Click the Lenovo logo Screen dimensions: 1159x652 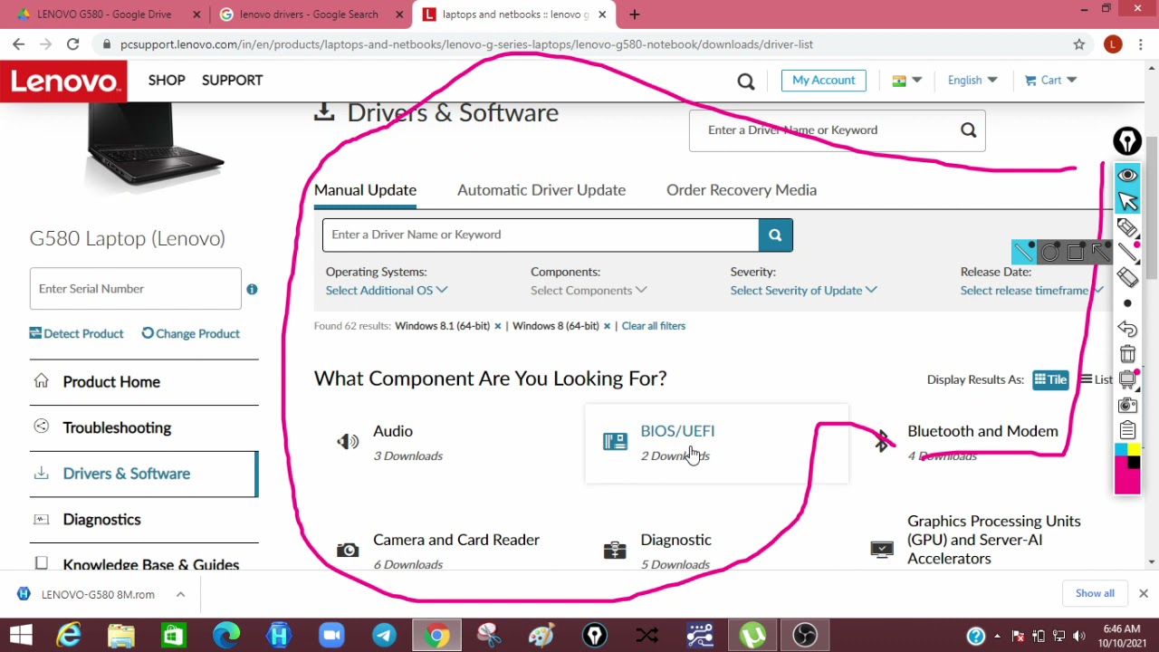62,81
